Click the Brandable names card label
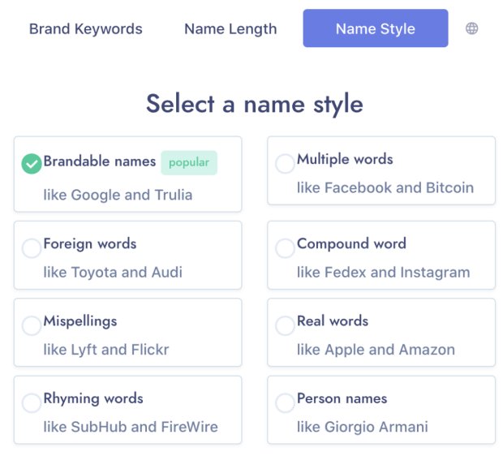This screenshot has height=469, width=503. click(99, 161)
